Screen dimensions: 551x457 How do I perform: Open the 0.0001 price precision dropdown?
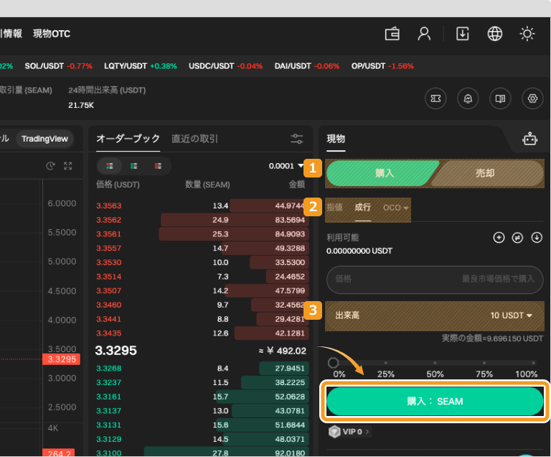click(x=286, y=166)
